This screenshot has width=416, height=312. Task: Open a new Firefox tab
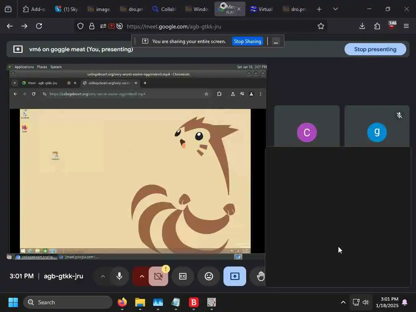coord(319,9)
